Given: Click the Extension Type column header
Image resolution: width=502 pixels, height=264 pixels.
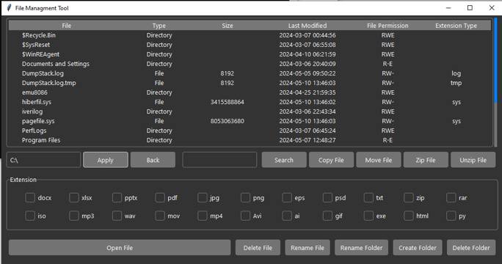Looking at the screenshot, I should pos(456,26).
